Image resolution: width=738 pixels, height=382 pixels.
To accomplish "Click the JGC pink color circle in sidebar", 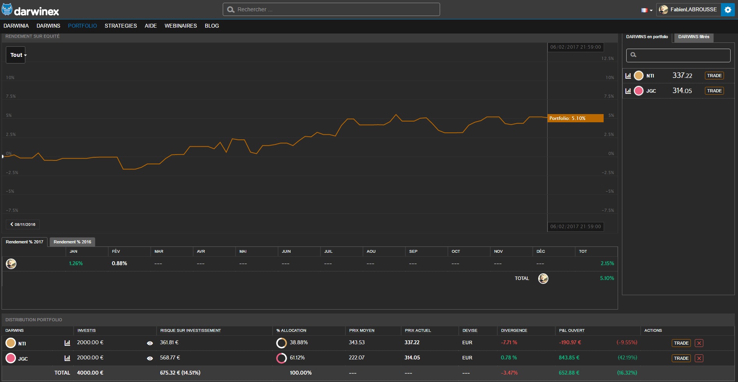I will tap(639, 91).
